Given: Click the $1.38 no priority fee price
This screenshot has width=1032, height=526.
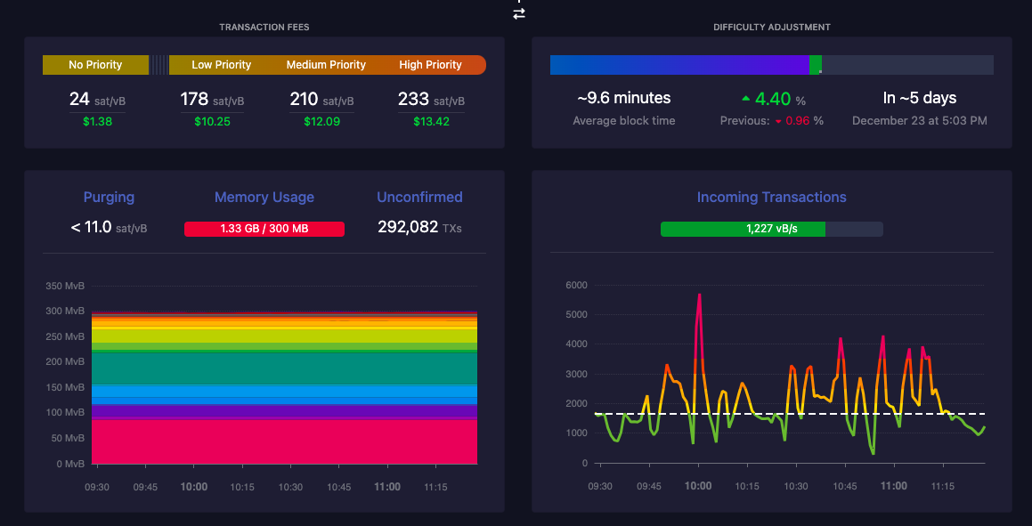Looking at the screenshot, I should click(95, 122).
